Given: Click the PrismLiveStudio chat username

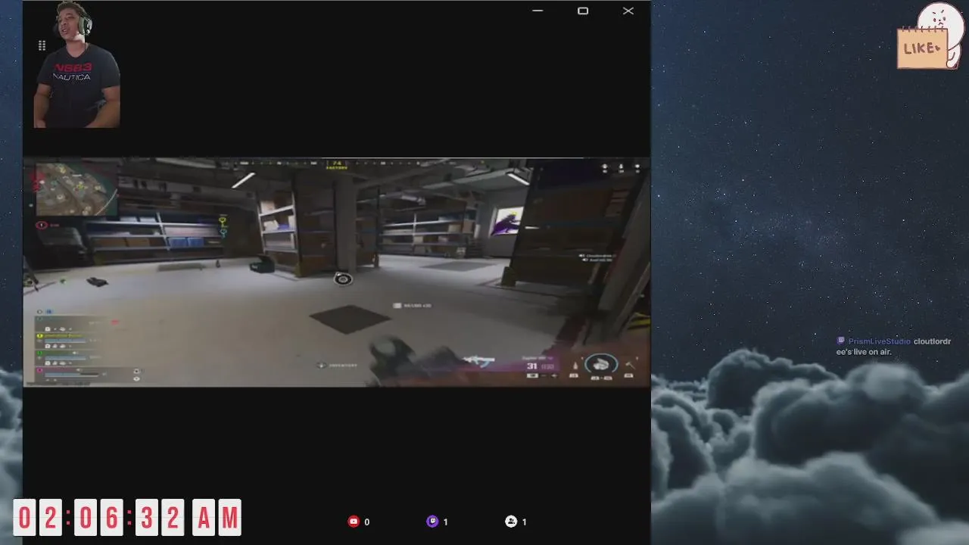Looking at the screenshot, I should tap(878, 341).
